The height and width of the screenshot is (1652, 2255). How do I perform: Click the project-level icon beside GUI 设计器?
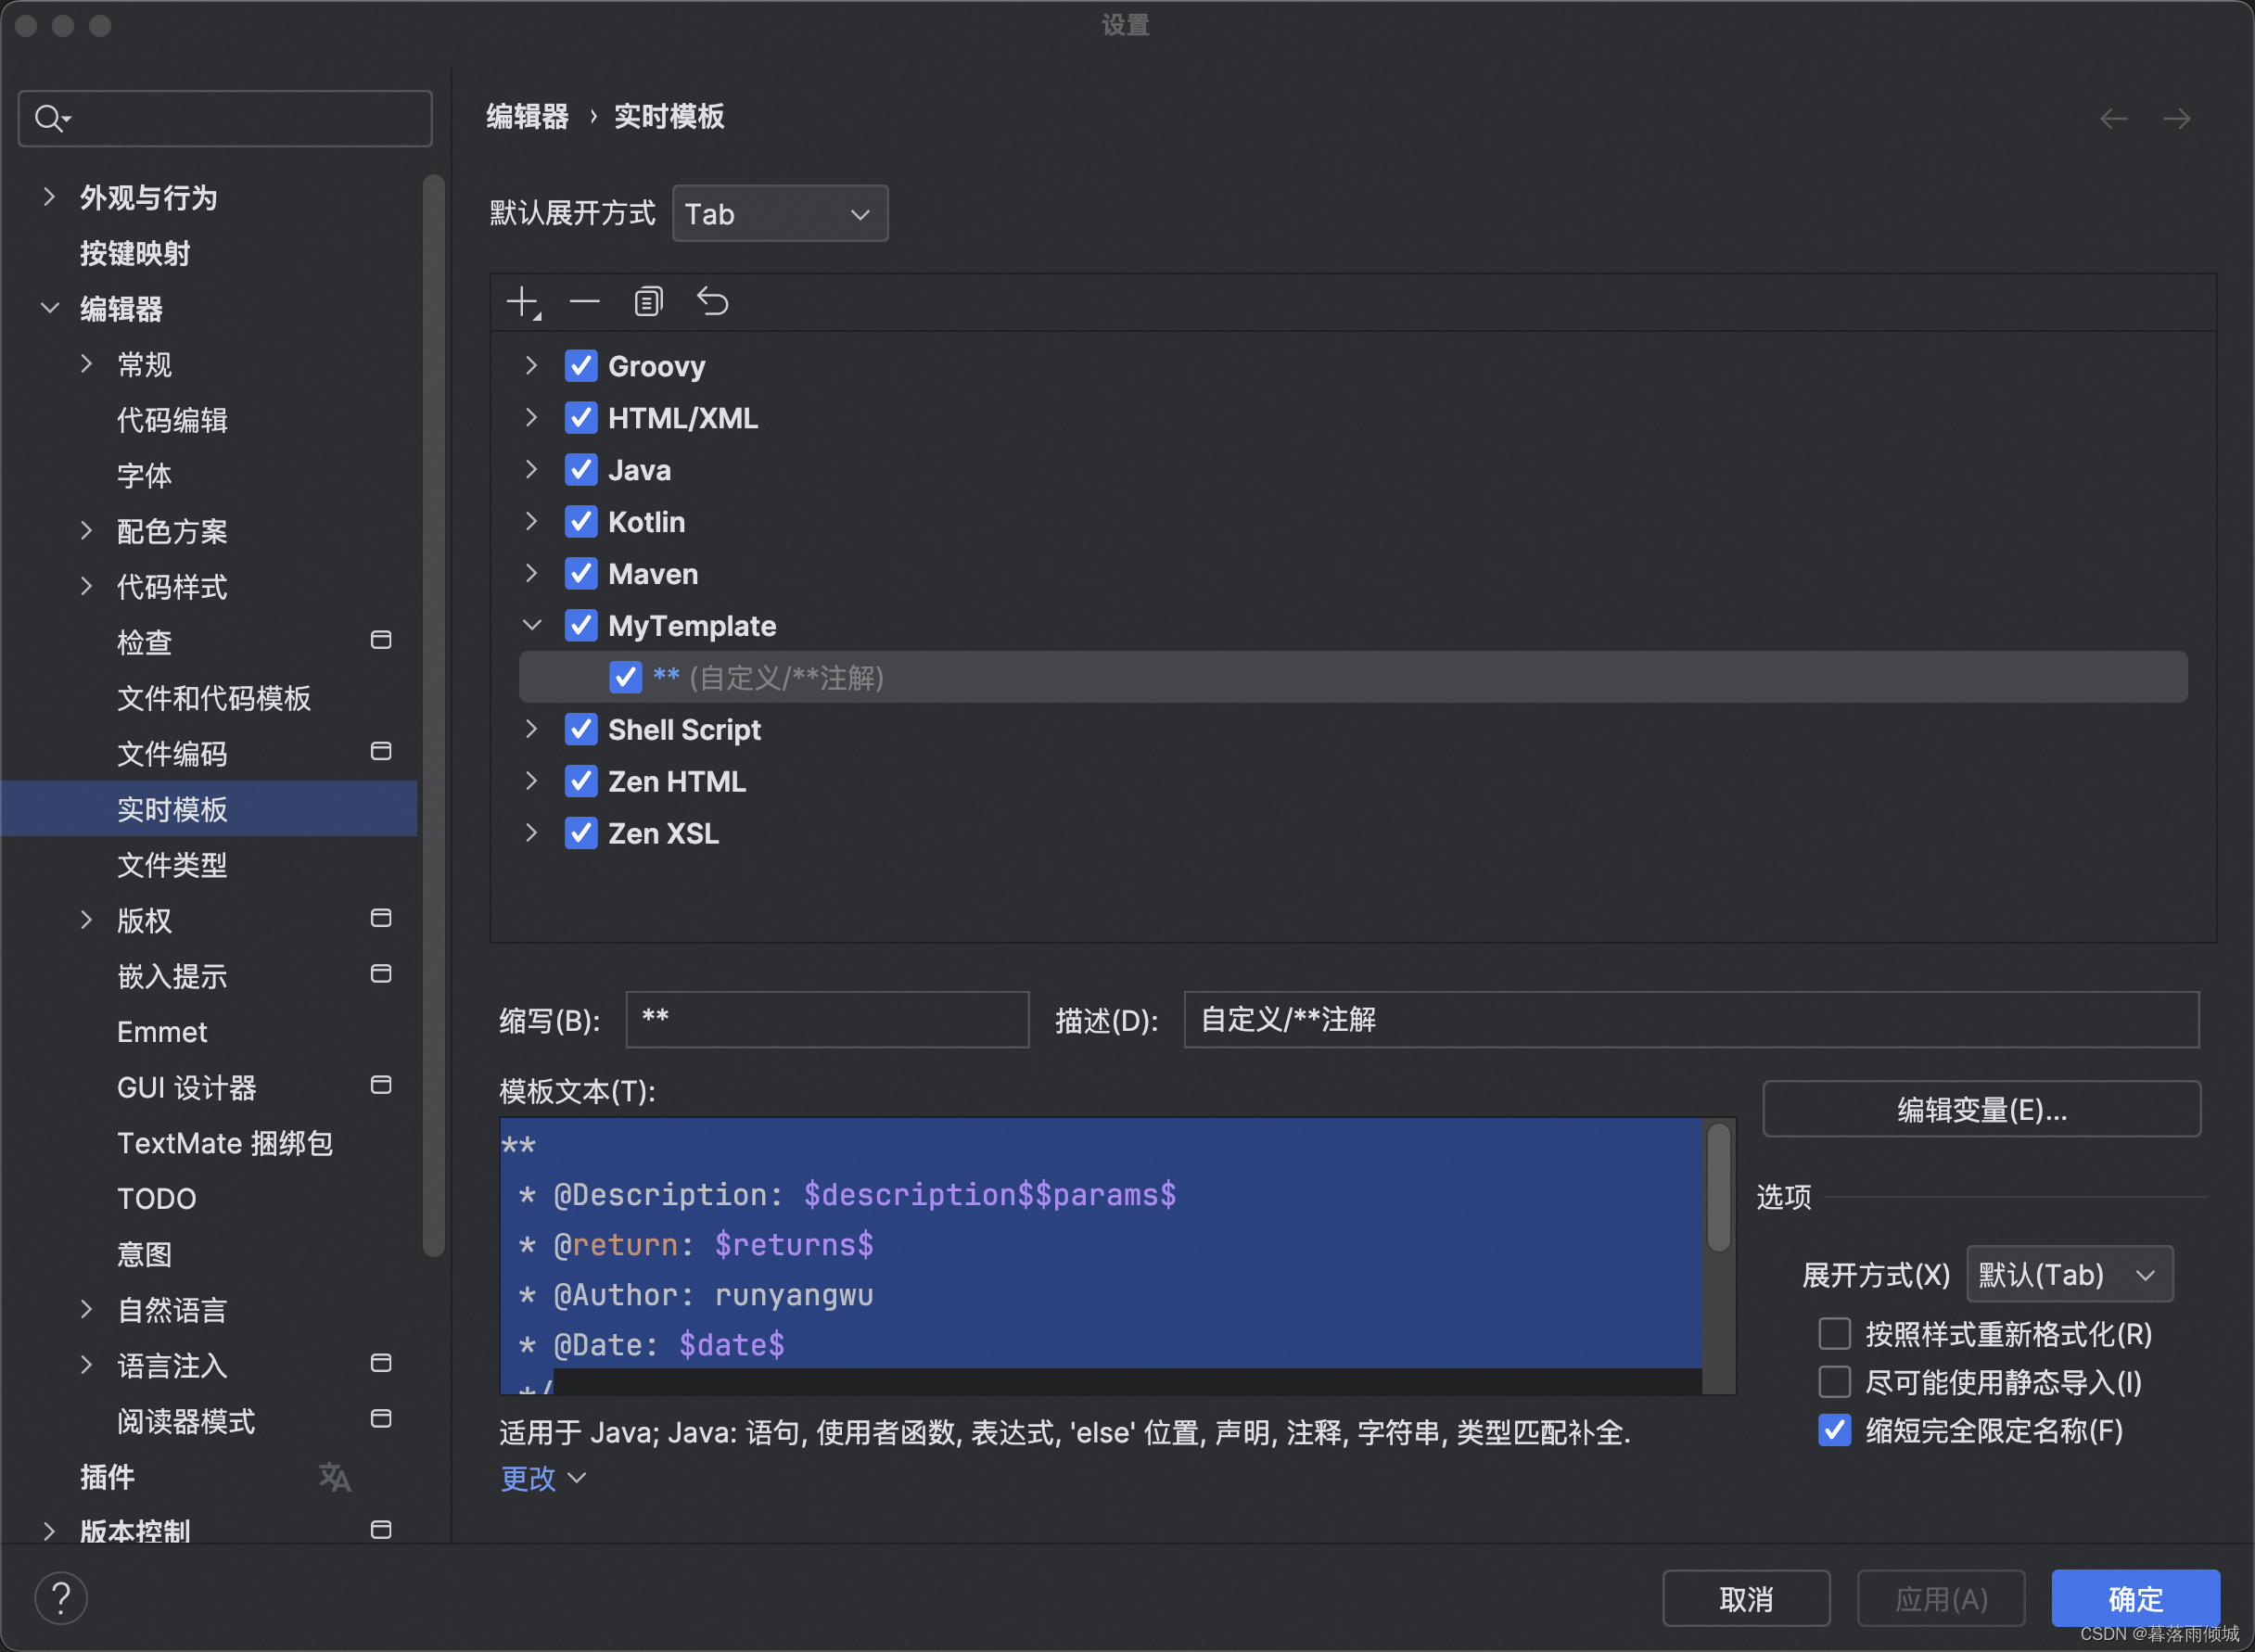tap(381, 1085)
